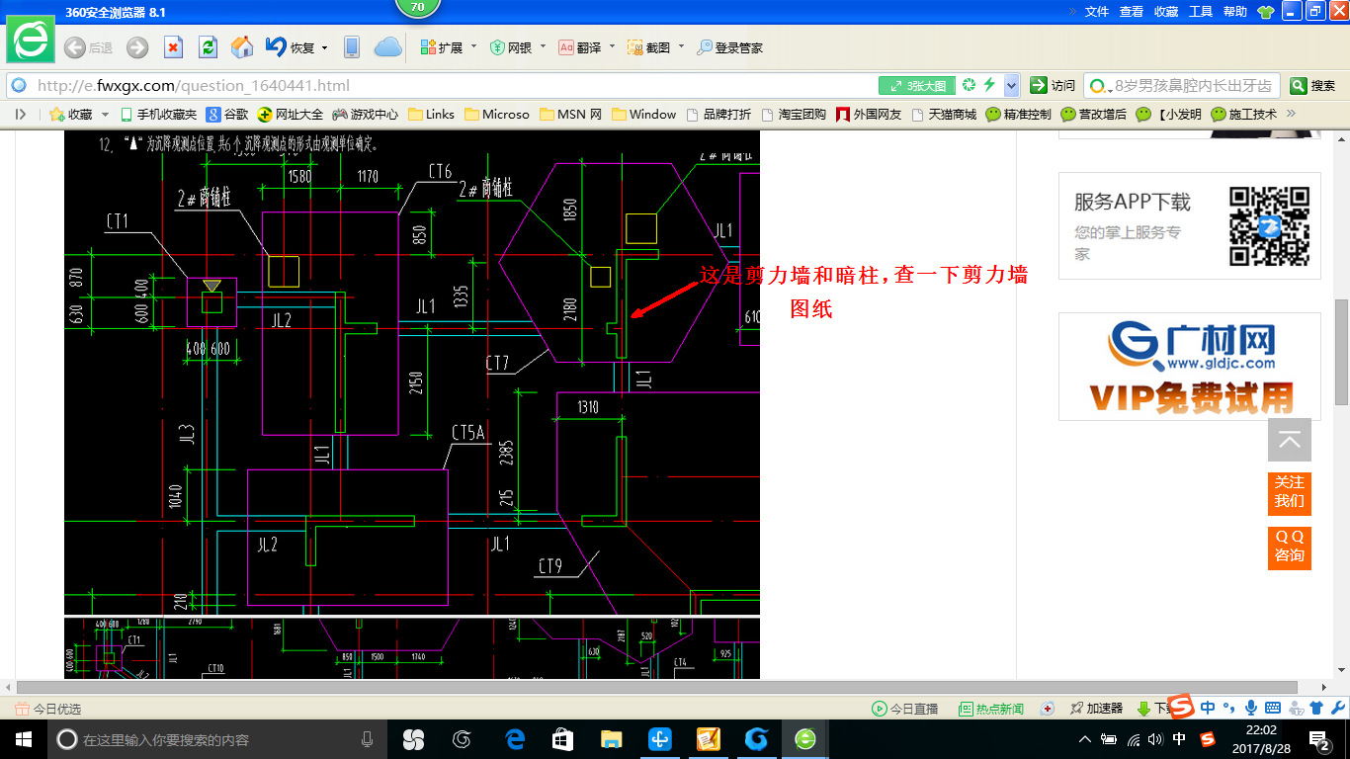
Task: Open the 扩展 extensions dropdown arrow
Action: point(474,47)
